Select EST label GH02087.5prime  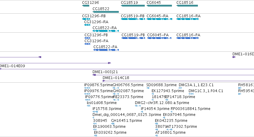[x=128, y=91]
